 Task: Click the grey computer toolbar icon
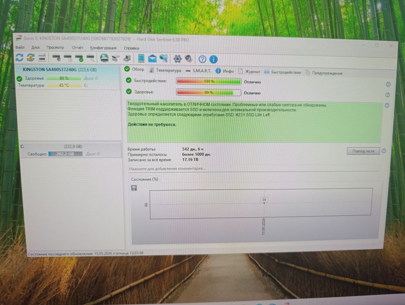[127, 58]
